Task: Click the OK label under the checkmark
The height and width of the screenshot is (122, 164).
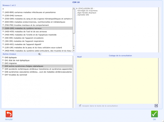Action: coord(154,120)
